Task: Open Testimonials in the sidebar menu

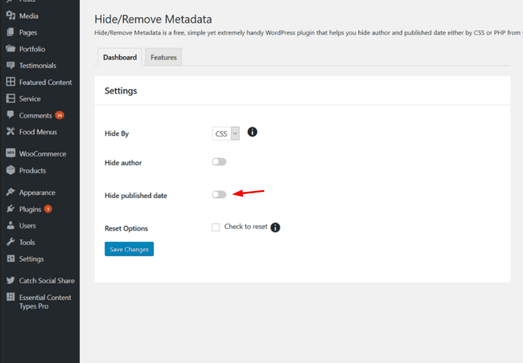Action: 38,66
